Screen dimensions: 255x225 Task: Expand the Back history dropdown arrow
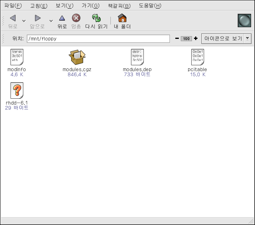(24, 21)
